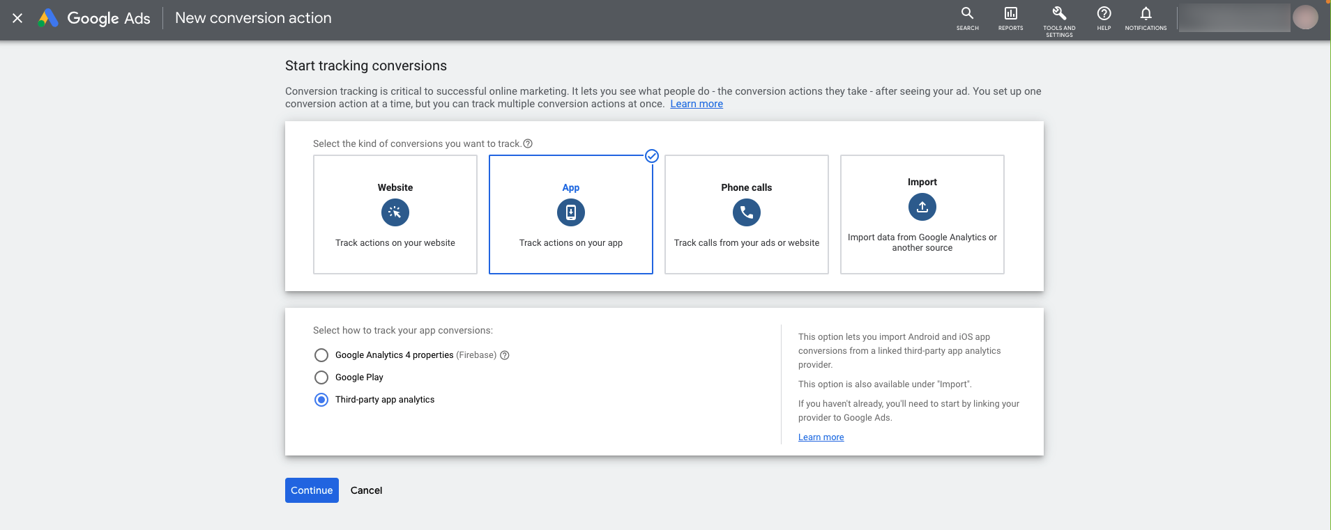The width and height of the screenshot is (1331, 530).
Task: Select the Google Play radio button
Action: [321, 377]
